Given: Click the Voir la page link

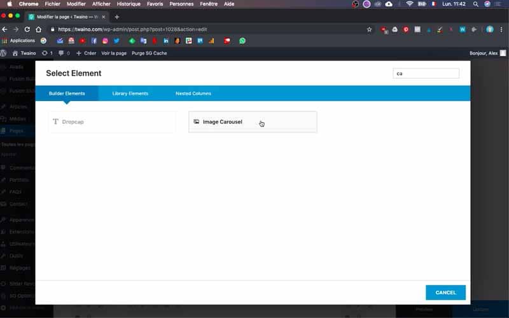Looking at the screenshot, I should coord(114,53).
